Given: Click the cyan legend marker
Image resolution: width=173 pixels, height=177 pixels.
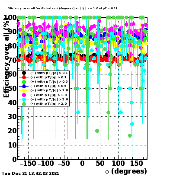Looking at the screenshot, I should [x=24, y=100].
